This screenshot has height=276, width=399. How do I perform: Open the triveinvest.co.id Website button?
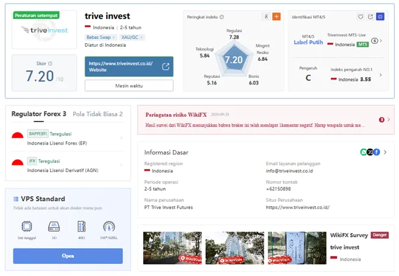coord(129,66)
